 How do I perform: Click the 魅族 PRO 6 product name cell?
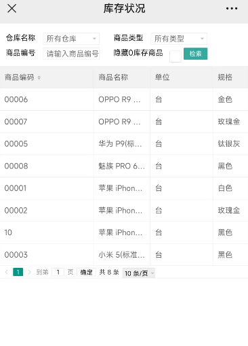coord(121,166)
